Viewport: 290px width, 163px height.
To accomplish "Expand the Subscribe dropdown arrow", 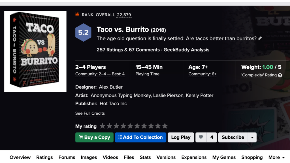I will 252,137.
